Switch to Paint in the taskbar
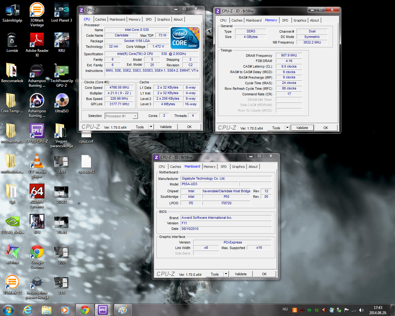395x316 pixels. coord(123,310)
